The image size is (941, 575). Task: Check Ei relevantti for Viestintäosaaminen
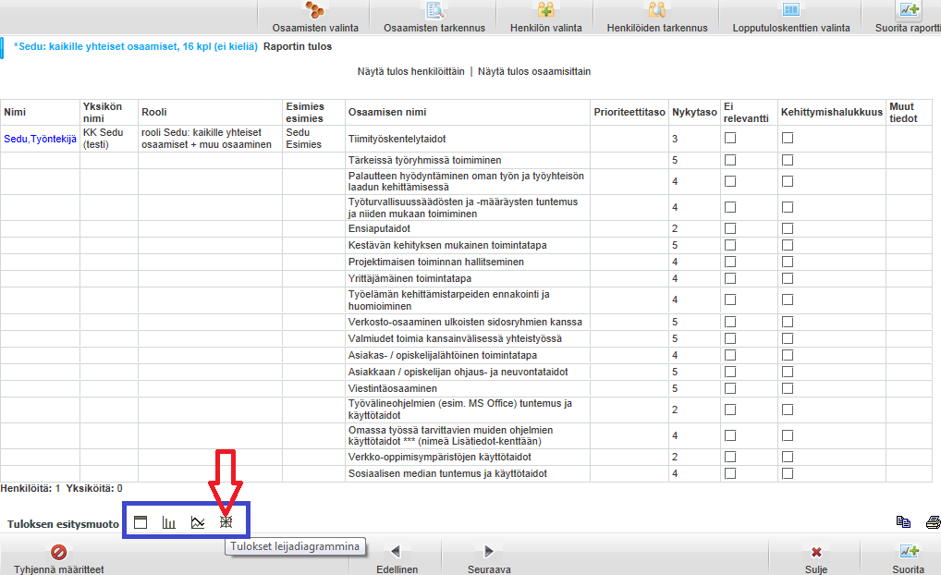(x=729, y=388)
